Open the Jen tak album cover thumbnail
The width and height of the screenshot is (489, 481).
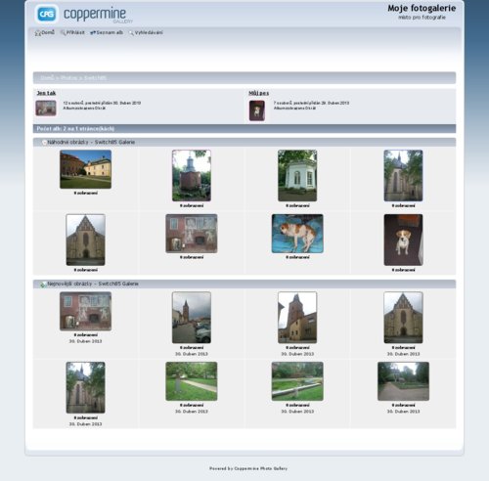[x=46, y=109]
